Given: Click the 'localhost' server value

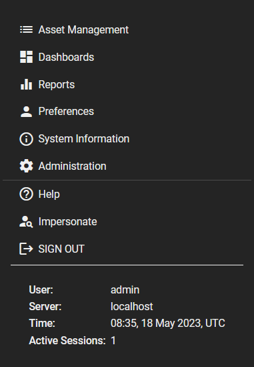Looking at the screenshot, I should pos(132,307).
